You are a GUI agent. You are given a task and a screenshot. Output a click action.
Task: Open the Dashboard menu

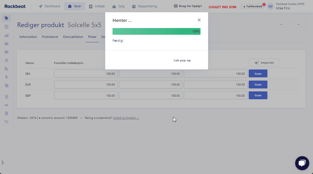click(x=49, y=6)
